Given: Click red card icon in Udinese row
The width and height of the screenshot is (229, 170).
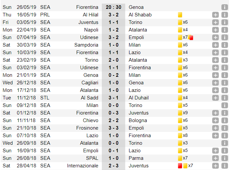Looking at the screenshot, I should pyautogui.click(x=191, y=38).
